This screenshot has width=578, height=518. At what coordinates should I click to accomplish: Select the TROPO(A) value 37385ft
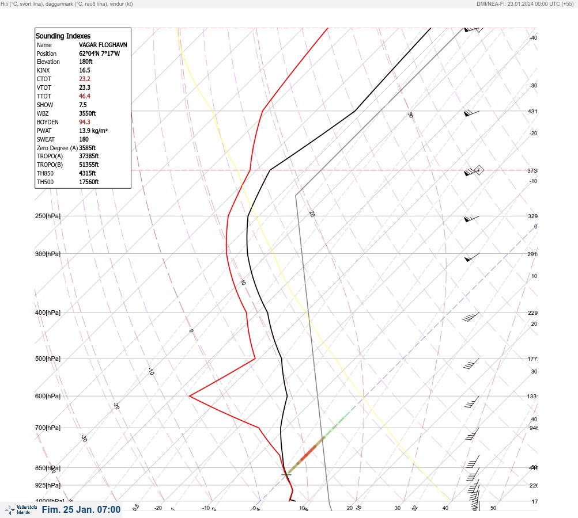pos(89,156)
